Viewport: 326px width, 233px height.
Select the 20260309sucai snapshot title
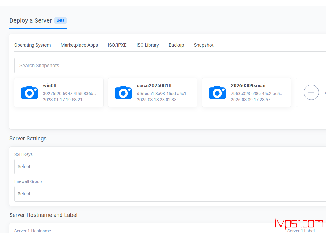248,86
